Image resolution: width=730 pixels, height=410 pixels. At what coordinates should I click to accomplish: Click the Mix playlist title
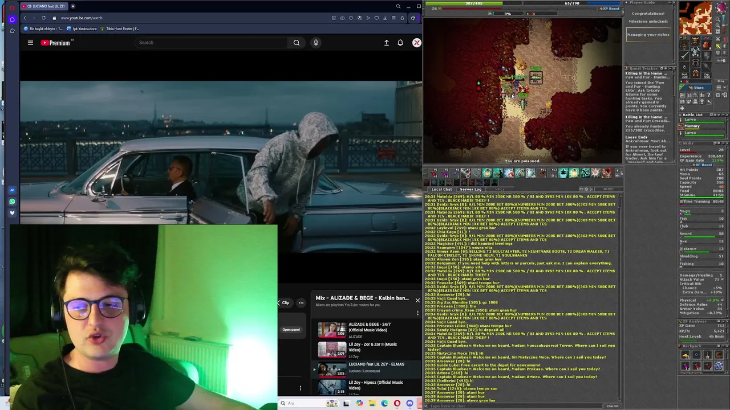coord(362,298)
